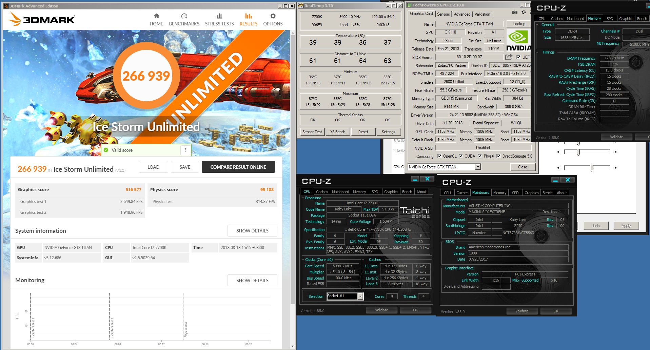Open the Validation tab in GPU-Z
Image resolution: width=650 pixels, height=350 pixels.
coord(482,14)
